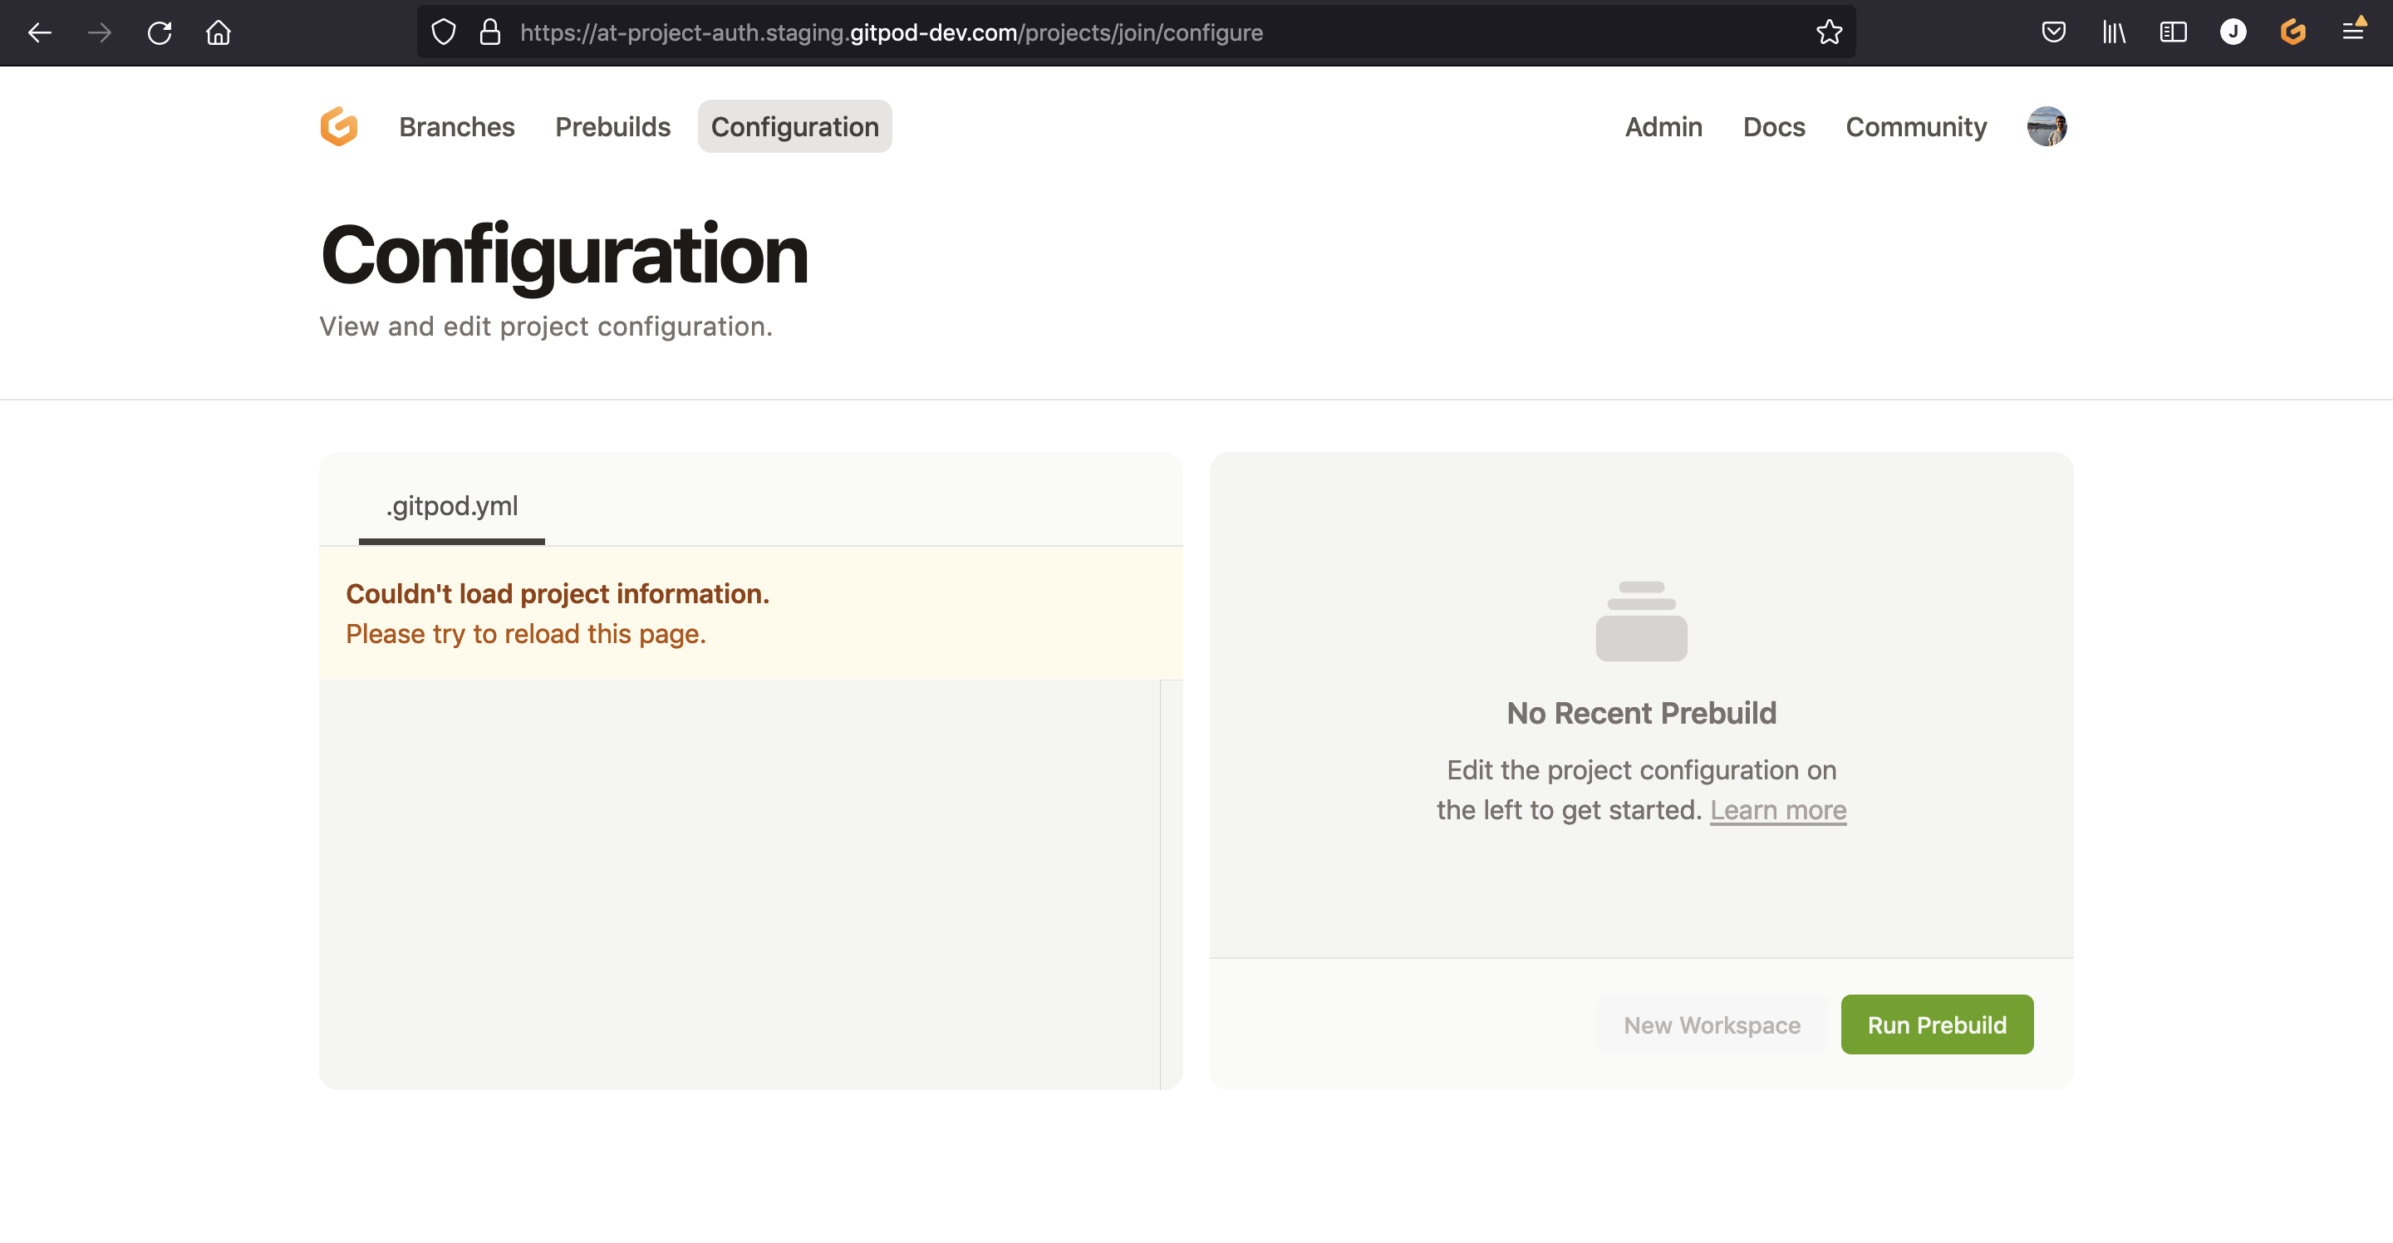The image size is (2393, 1243).
Task: Bookmark this page with the star
Action: tap(1827, 32)
